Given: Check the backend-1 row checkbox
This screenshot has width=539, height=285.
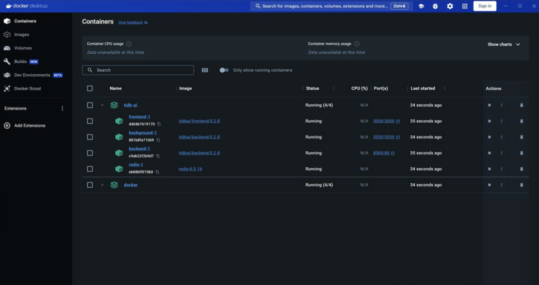Looking at the screenshot, I should 90,153.
